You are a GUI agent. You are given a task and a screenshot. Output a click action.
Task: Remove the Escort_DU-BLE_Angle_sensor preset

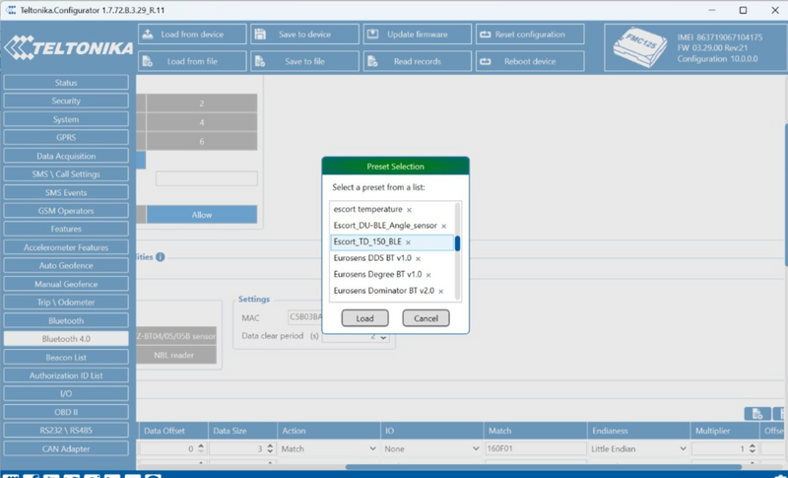[444, 226]
